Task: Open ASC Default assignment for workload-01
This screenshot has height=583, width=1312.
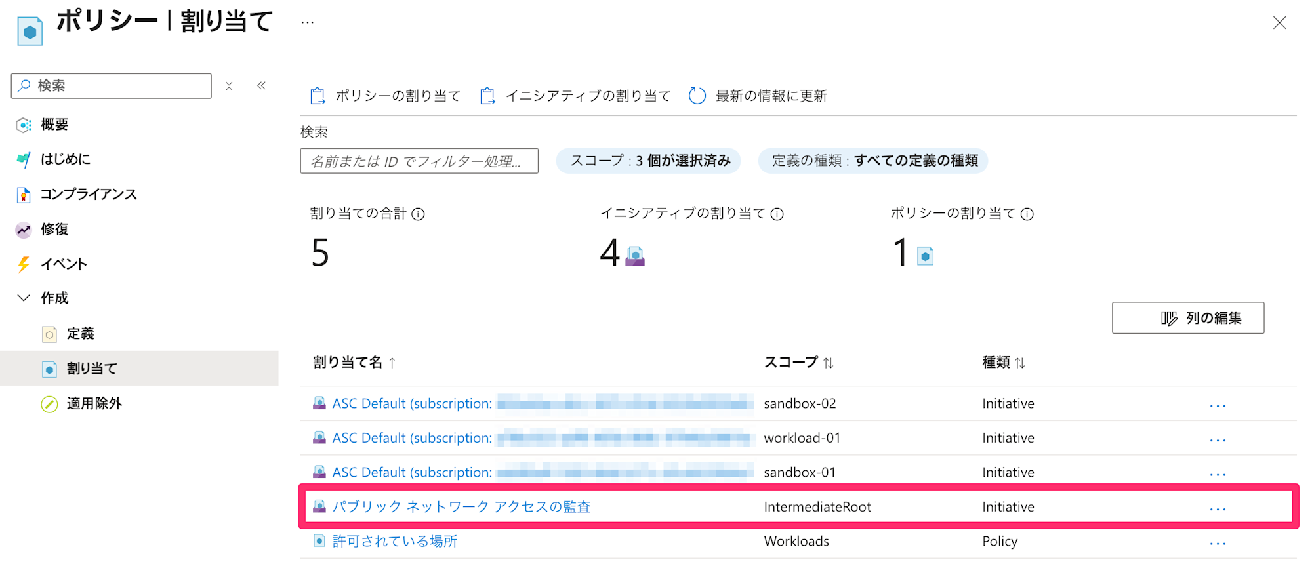Action: [x=412, y=438]
